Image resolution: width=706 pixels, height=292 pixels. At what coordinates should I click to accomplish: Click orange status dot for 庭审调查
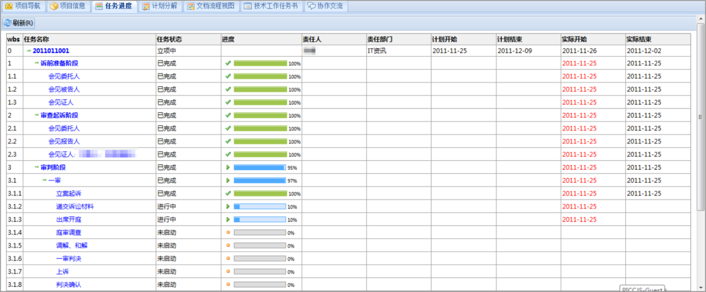coord(228,232)
